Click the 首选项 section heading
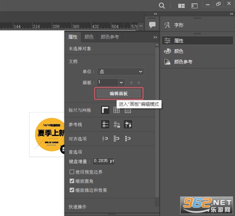Screen dimensions: 235x216 point(75,152)
